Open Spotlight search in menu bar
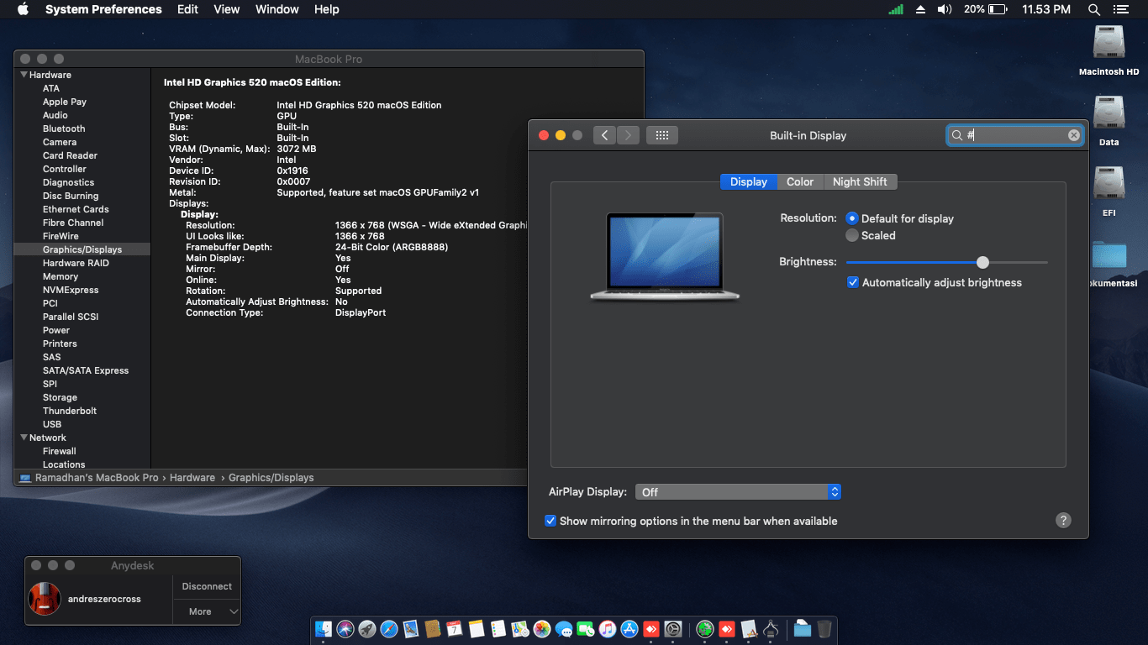The height and width of the screenshot is (645, 1148). (x=1093, y=9)
